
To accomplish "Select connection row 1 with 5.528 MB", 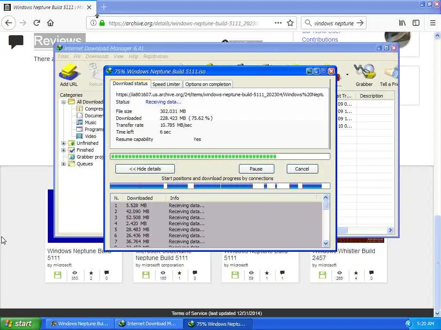I will coord(217,205).
